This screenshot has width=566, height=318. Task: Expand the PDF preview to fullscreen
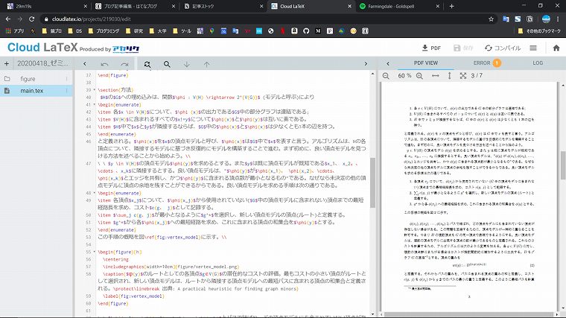point(463,76)
